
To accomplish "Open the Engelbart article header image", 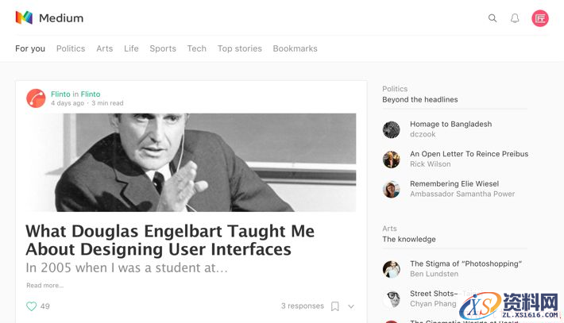I will (191, 162).
